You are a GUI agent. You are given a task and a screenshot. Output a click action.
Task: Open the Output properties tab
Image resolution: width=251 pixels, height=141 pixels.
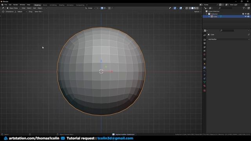click(205, 43)
